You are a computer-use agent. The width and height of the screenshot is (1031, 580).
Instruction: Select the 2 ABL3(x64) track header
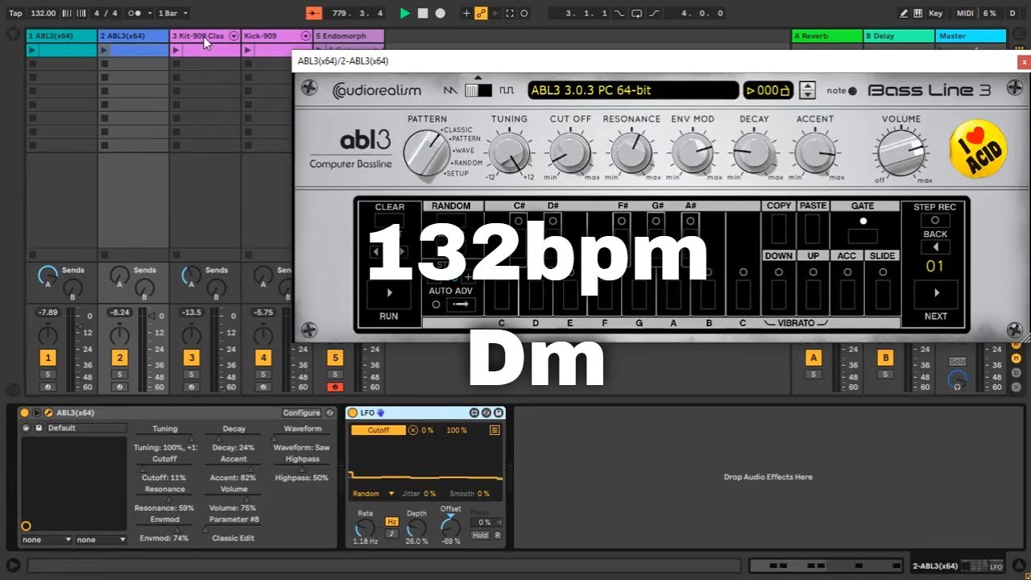(x=133, y=35)
